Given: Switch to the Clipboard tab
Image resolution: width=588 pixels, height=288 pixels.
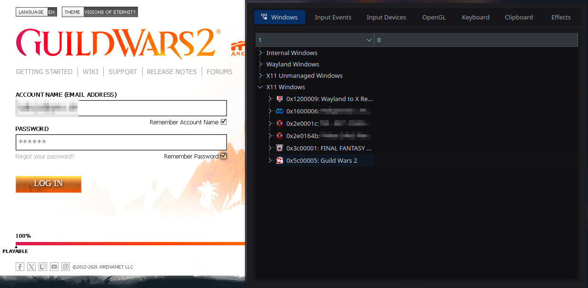Looking at the screenshot, I should 519,17.
